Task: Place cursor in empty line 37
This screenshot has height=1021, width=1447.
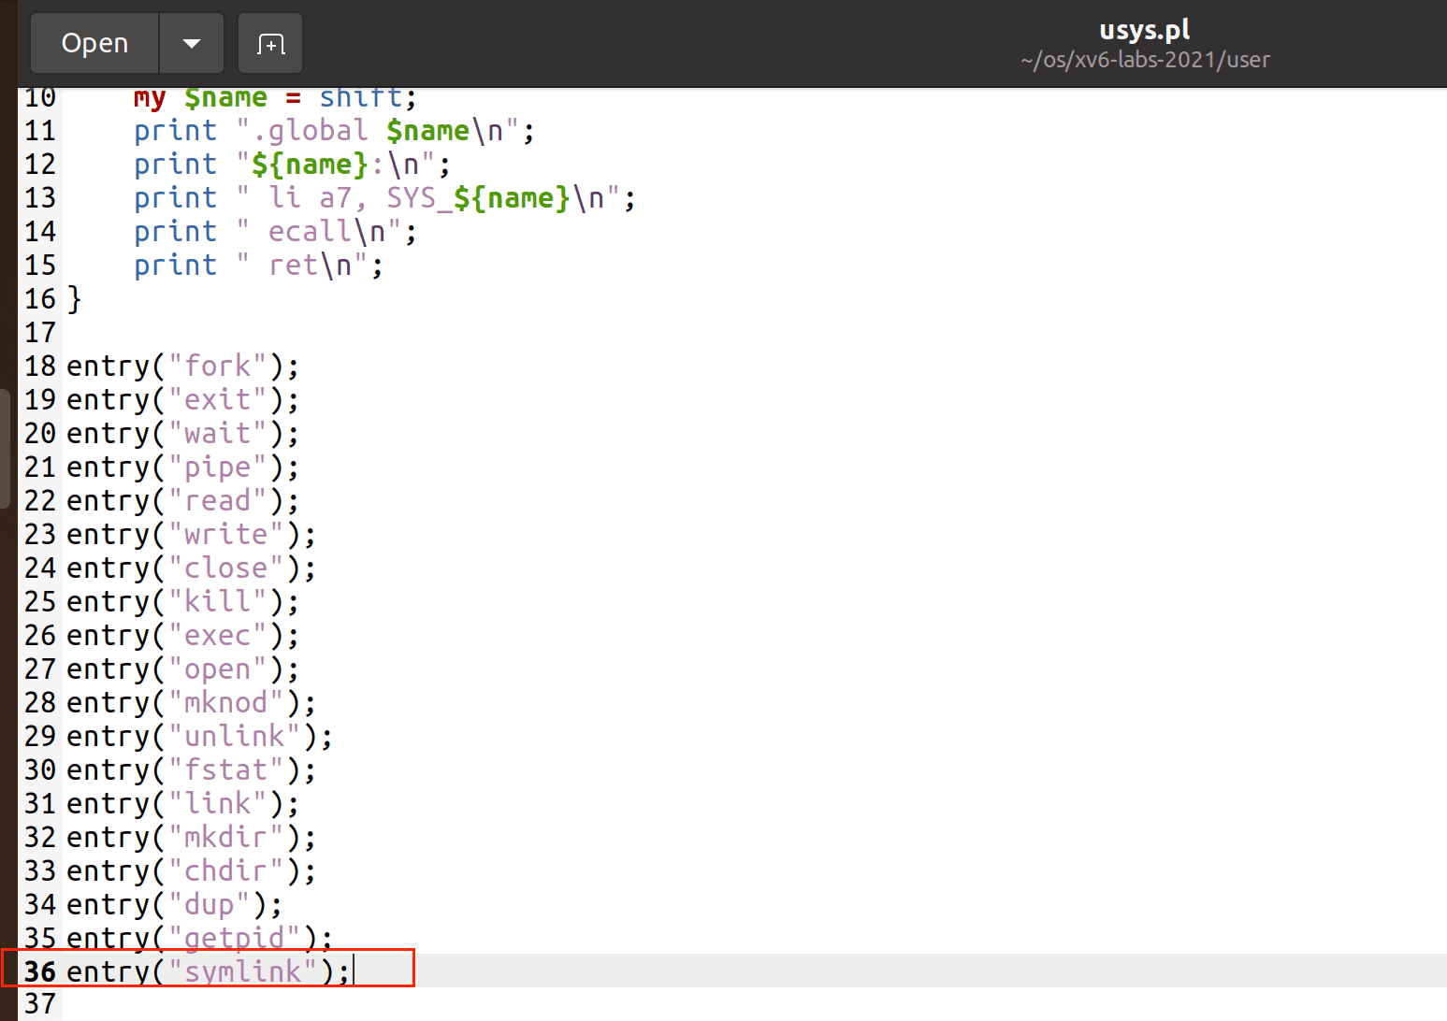Action: (281, 1004)
